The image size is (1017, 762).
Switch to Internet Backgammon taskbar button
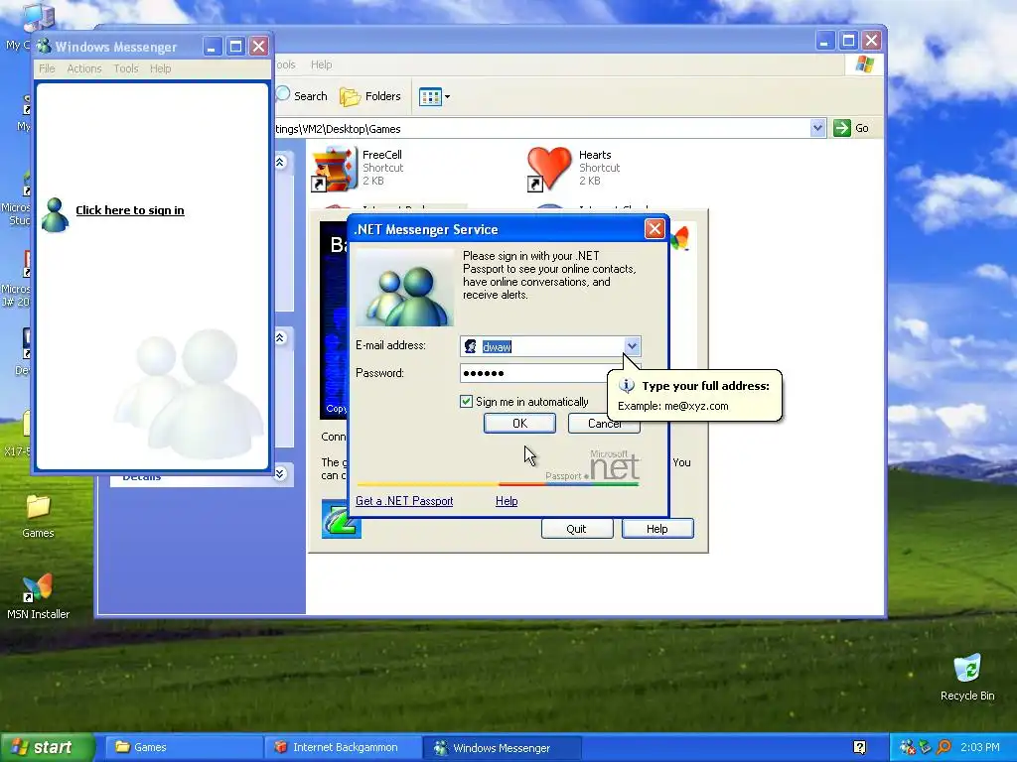tap(343, 747)
